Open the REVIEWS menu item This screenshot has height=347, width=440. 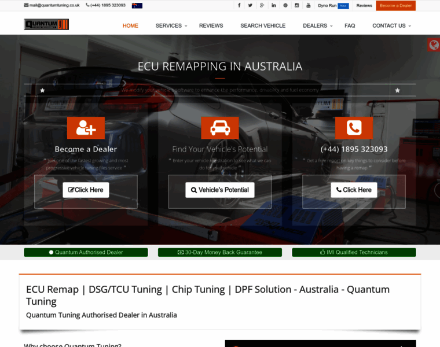pyautogui.click(x=211, y=26)
